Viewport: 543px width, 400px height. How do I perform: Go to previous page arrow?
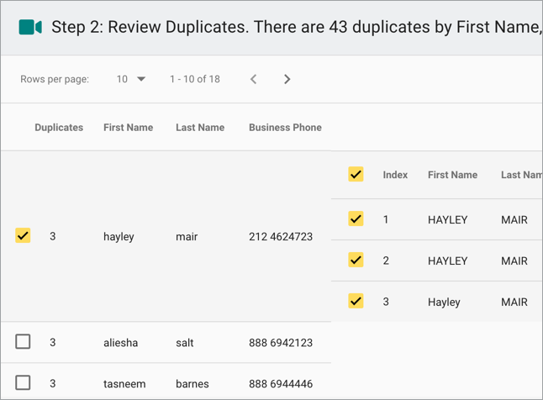click(254, 79)
